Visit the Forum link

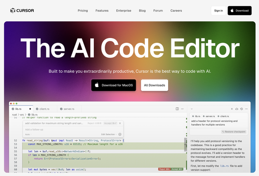(158, 10)
